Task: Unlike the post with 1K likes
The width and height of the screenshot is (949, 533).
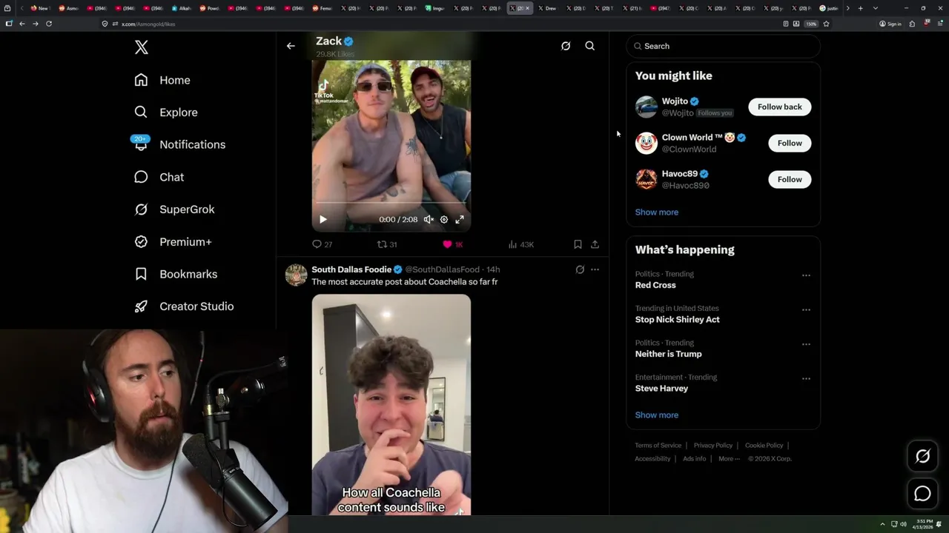Action: [x=447, y=244]
